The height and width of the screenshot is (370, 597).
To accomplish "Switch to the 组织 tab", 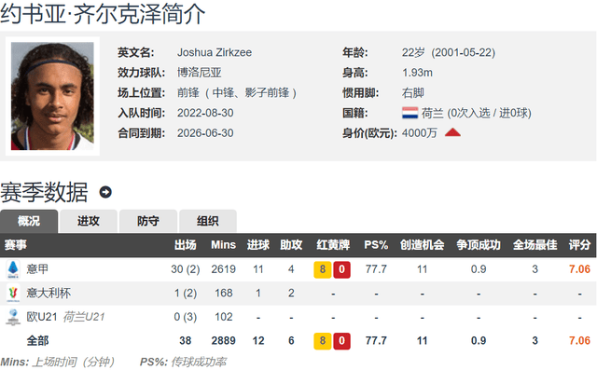I will tap(208, 221).
